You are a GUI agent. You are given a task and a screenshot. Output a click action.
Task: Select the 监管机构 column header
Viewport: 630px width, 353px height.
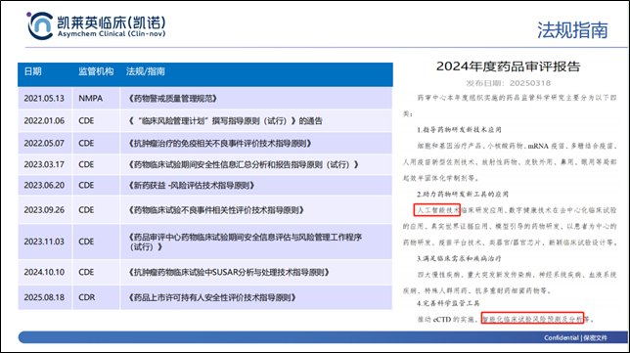tap(96, 71)
